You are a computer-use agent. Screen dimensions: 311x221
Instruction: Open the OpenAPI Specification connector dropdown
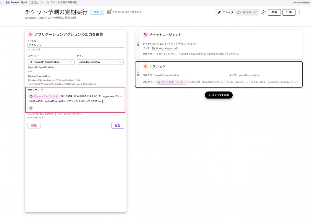[51, 62]
